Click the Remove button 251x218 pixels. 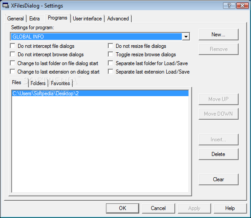click(x=219, y=49)
